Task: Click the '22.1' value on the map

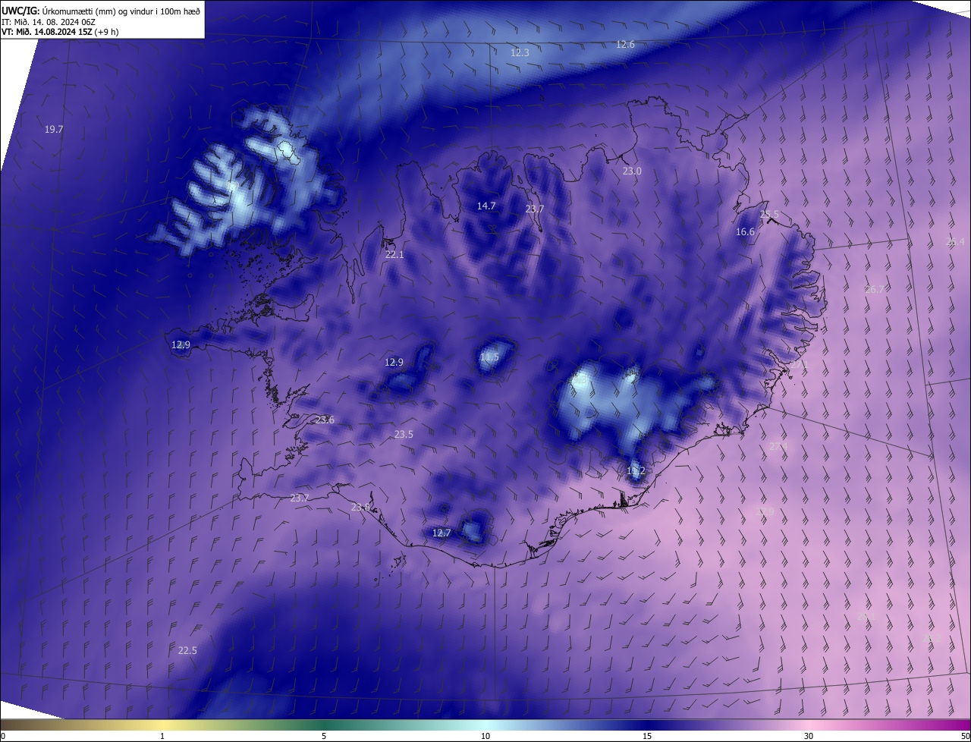Action: pos(394,255)
